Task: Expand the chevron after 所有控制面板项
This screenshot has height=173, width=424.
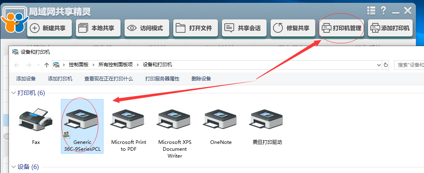Action: click(138, 65)
